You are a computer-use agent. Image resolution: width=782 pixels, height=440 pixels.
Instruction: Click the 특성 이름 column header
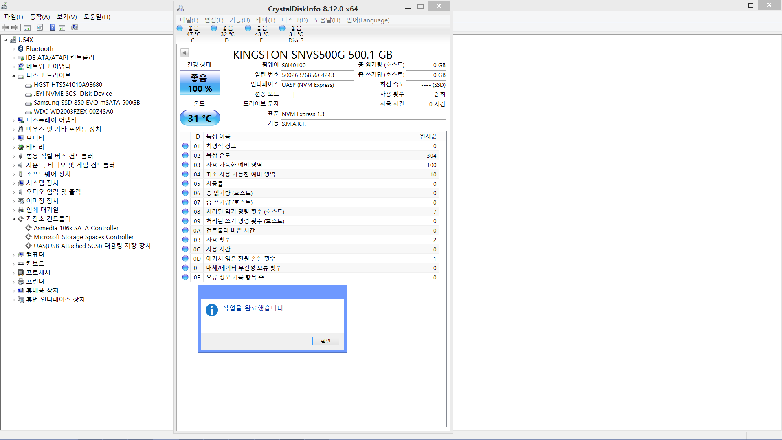click(x=293, y=136)
